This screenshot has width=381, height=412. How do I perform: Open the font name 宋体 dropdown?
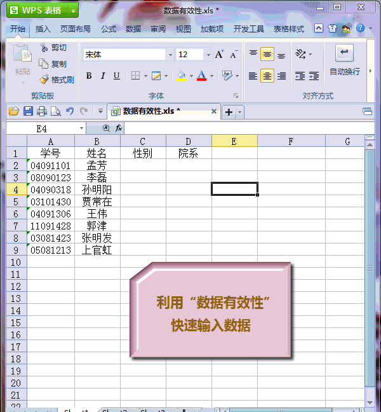170,55
